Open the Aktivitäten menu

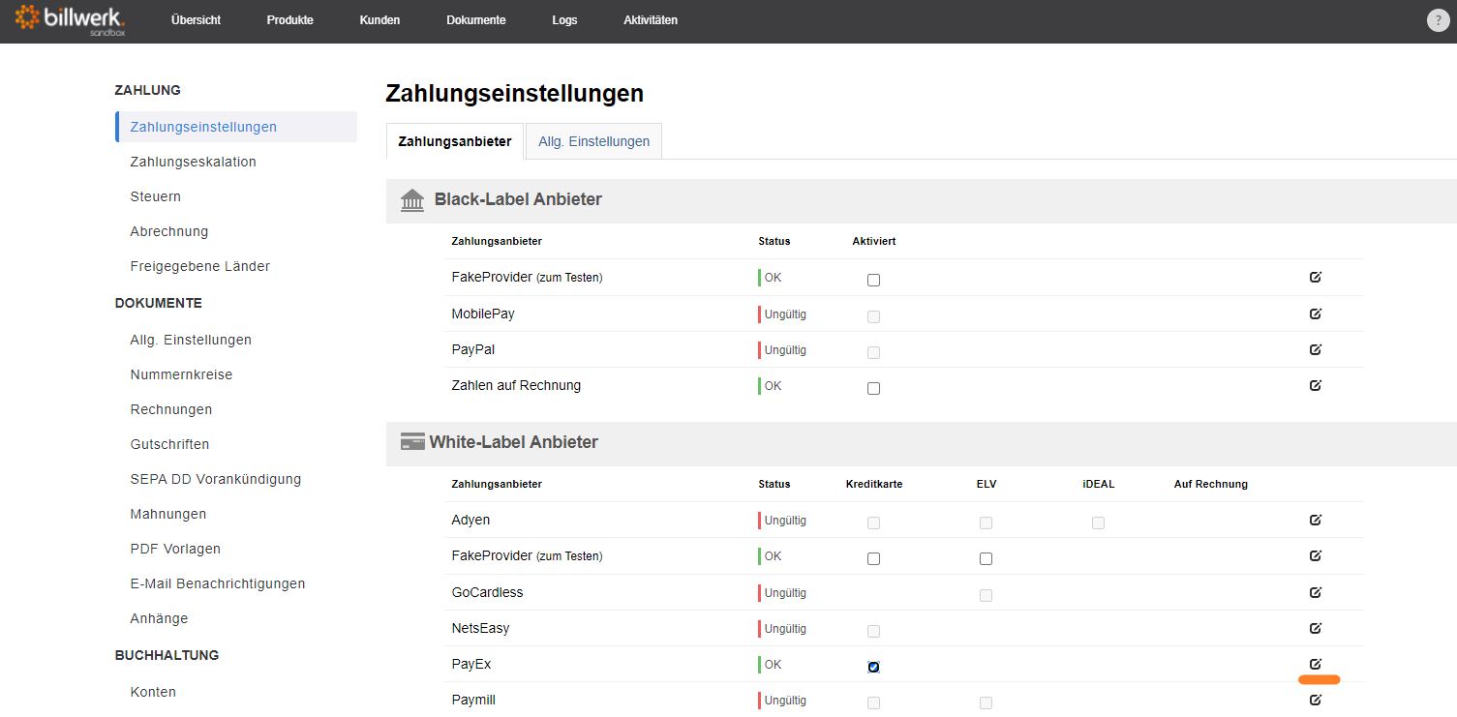pos(651,20)
